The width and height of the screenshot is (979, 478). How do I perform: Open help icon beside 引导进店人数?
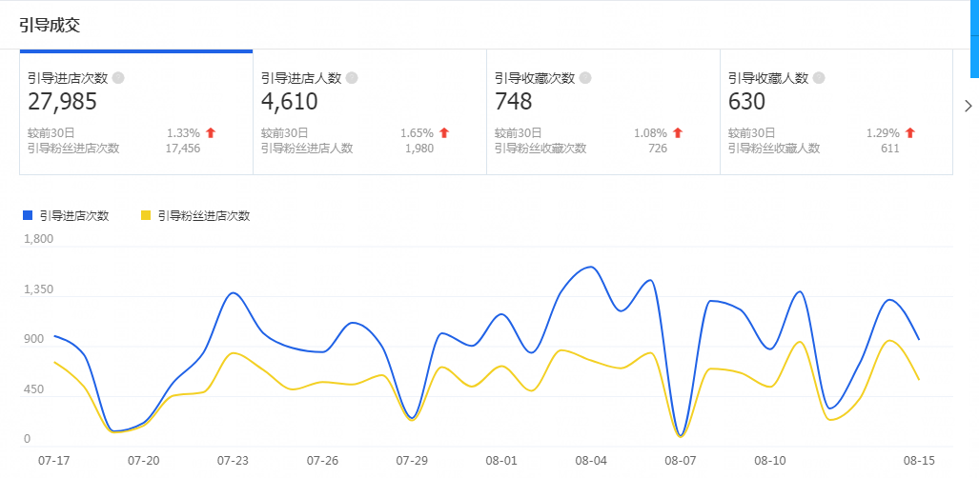352,78
